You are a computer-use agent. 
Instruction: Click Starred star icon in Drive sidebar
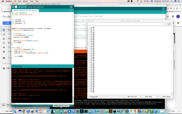pos(4,47)
